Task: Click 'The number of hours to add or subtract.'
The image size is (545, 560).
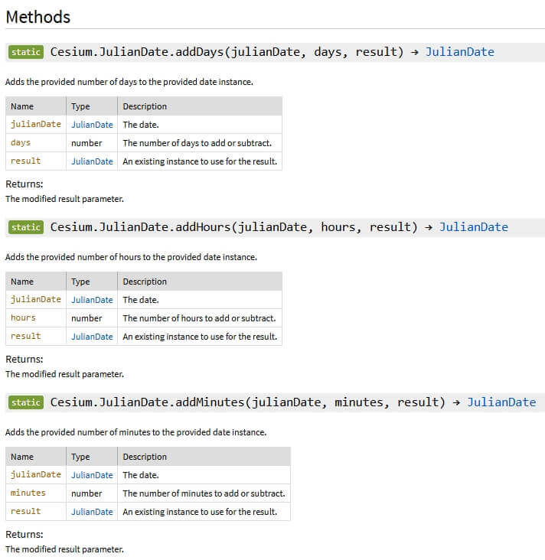Action: tap(199, 318)
